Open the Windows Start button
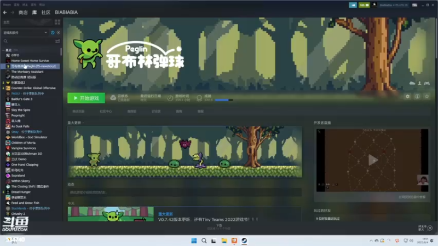438x246 pixels. pyautogui.click(x=194, y=241)
